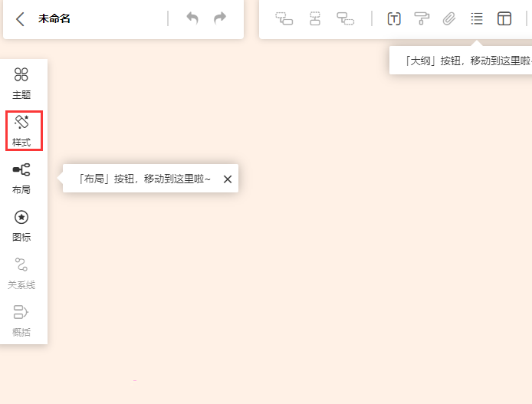The height and width of the screenshot is (404, 532).
Task: Click the back arrow beside 未命名
Action: pyautogui.click(x=20, y=19)
